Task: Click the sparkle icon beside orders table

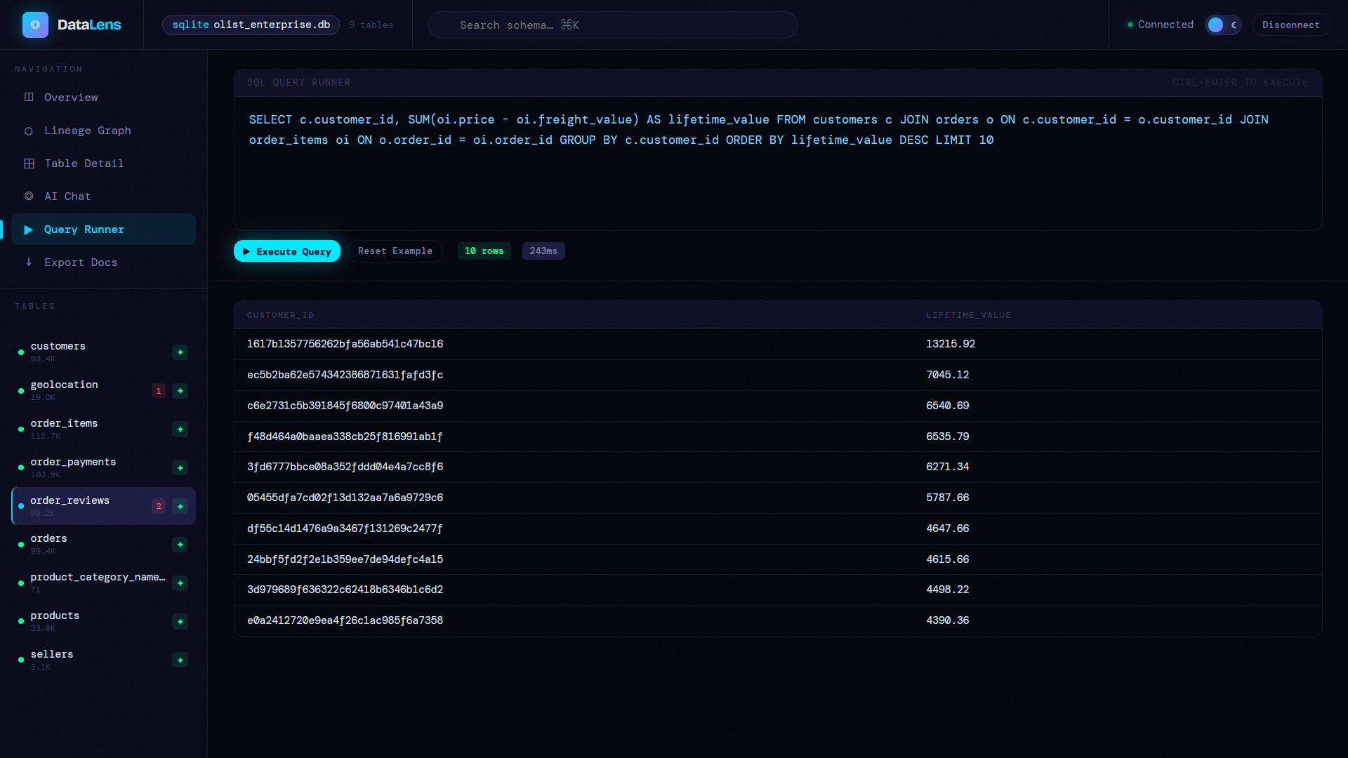Action: (180, 545)
